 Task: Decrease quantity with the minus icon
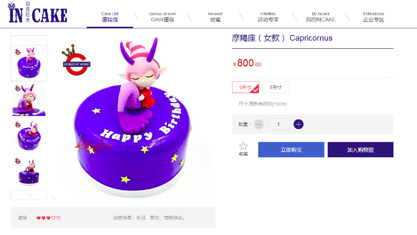259,124
